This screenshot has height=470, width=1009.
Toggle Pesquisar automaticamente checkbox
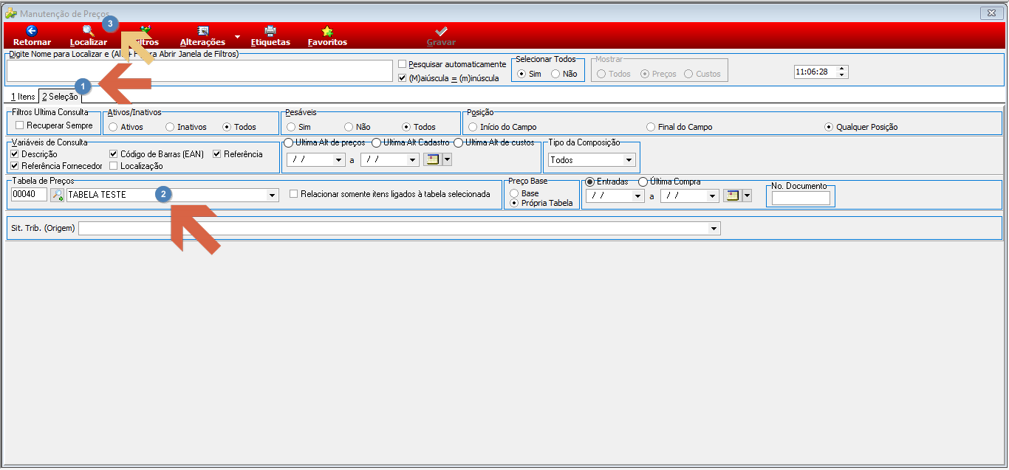tap(403, 64)
